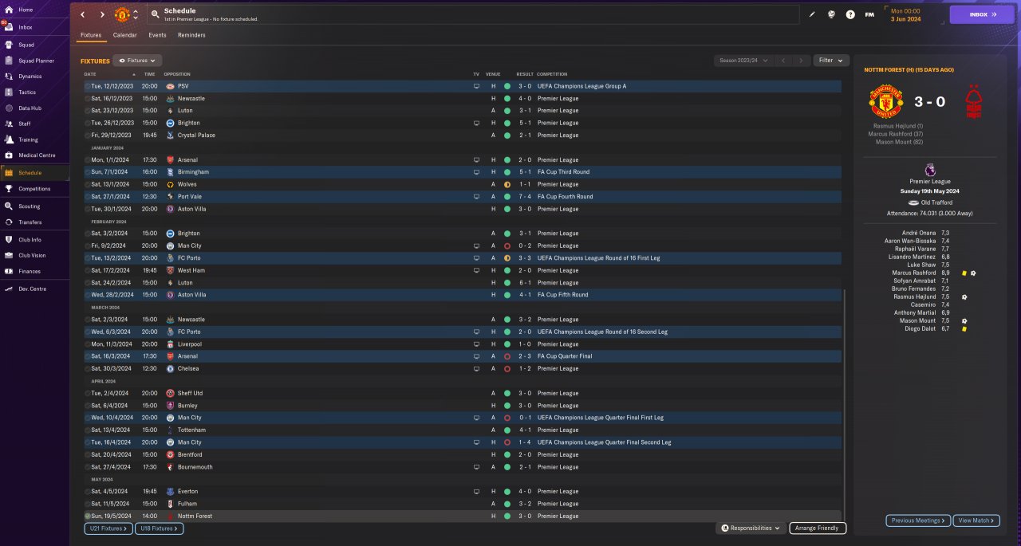Open Competitions in the sidebar
This screenshot has width=1021, height=546.
pyautogui.click(x=34, y=189)
